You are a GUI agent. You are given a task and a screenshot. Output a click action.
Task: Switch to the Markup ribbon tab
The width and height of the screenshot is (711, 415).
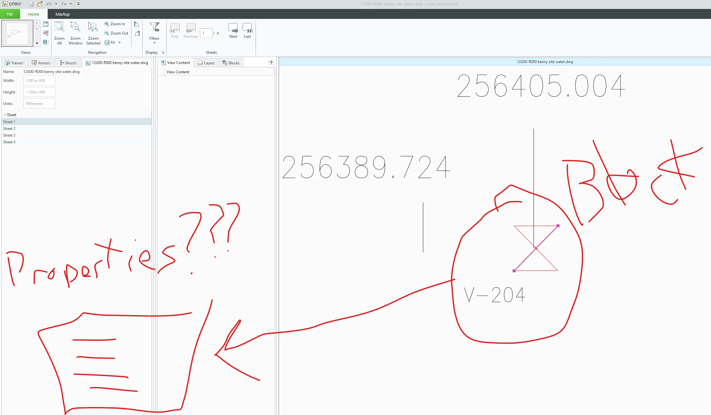pos(62,14)
